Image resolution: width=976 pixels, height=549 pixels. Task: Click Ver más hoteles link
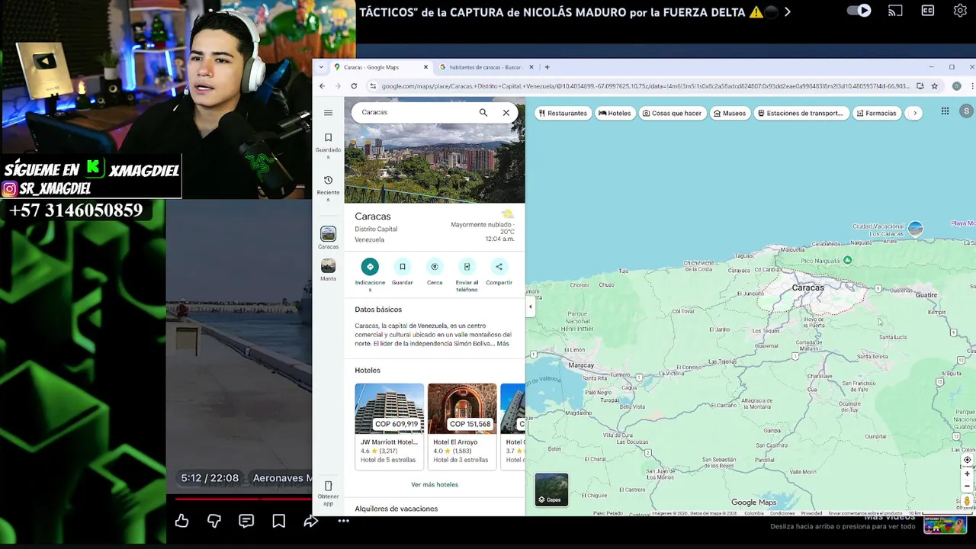(435, 484)
